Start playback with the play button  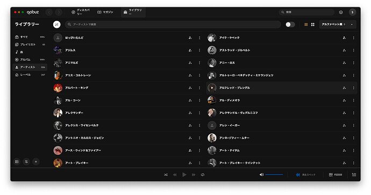[x=184, y=175]
